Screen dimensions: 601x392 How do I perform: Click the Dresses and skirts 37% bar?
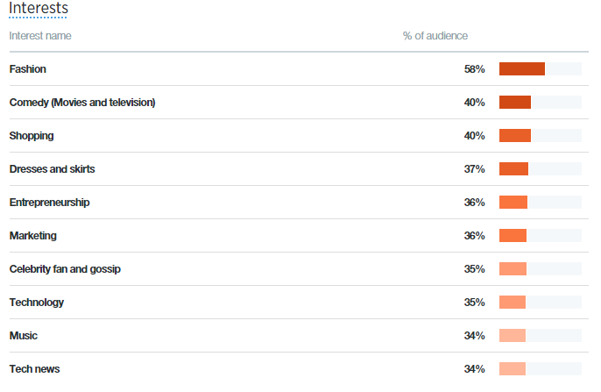click(540, 169)
